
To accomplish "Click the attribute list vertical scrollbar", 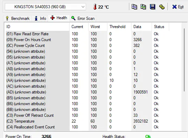I will coord(184,60).
